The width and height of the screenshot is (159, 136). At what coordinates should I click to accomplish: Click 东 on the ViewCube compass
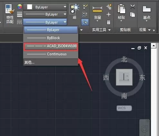142,78
